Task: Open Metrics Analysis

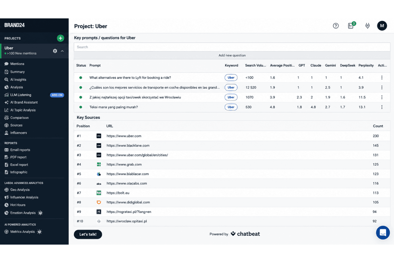Action: (x=23, y=232)
